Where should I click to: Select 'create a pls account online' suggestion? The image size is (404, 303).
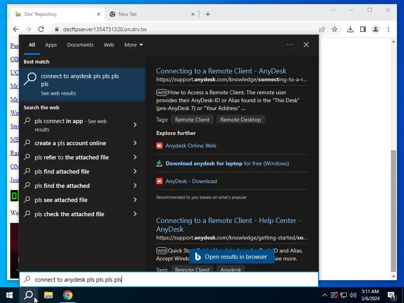(75, 143)
